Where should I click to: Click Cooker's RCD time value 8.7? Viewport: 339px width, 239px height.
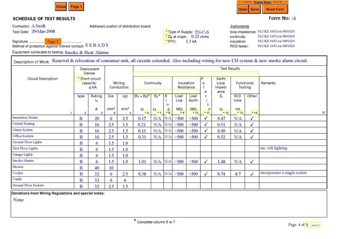click(x=238, y=174)
